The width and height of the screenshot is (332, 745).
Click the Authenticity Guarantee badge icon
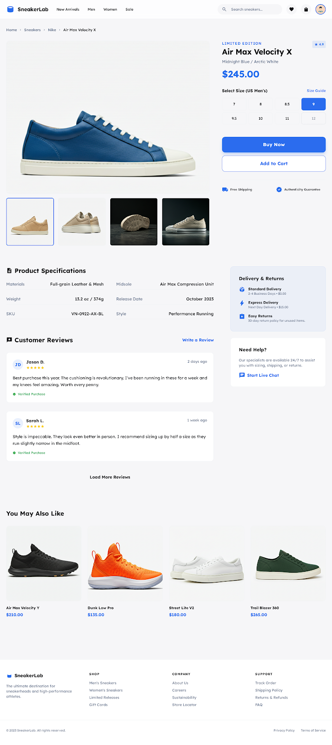(x=279, y=190)
